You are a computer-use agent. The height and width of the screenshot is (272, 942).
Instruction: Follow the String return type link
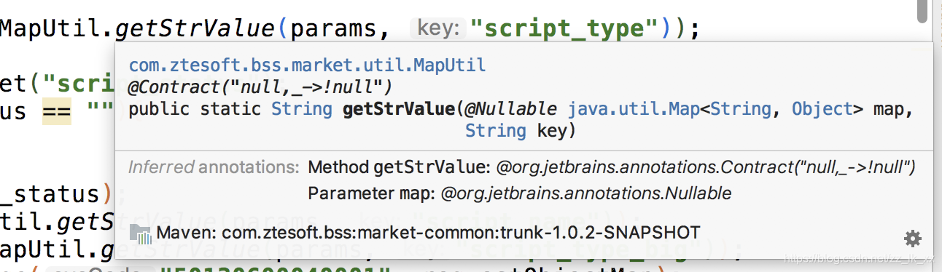pos(302,109)
